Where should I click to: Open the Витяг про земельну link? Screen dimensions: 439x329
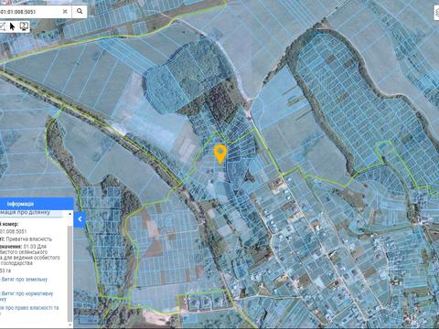25,280
